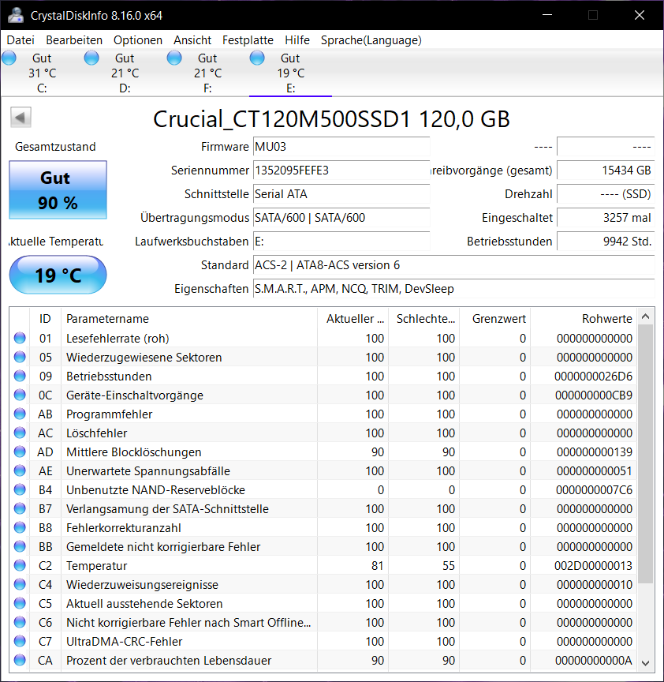This screenshot has height=682, width=664.
Task: Click the CrystalDiskInfo title bar app icon
Action: pyautogui.click(x=16, y=15)
